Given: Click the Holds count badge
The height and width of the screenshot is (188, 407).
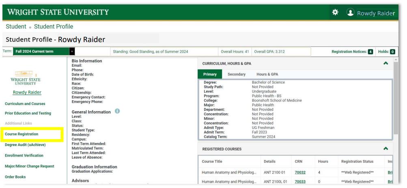Looking at the screenshot, I should point(392,52).
